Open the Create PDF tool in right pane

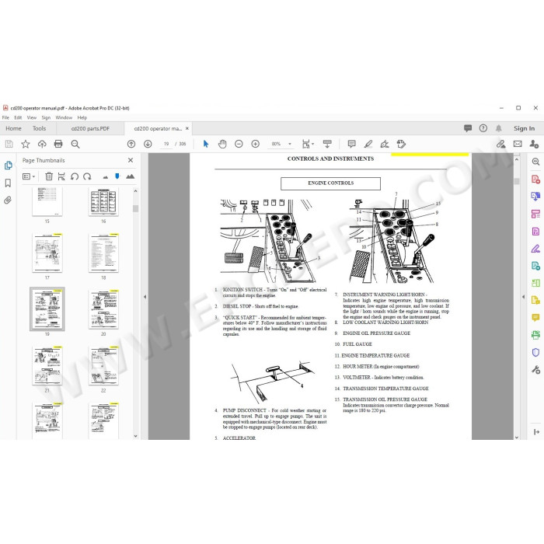(535, 179)
